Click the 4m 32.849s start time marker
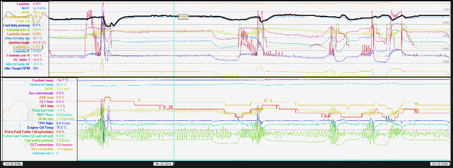 (13, 164)
